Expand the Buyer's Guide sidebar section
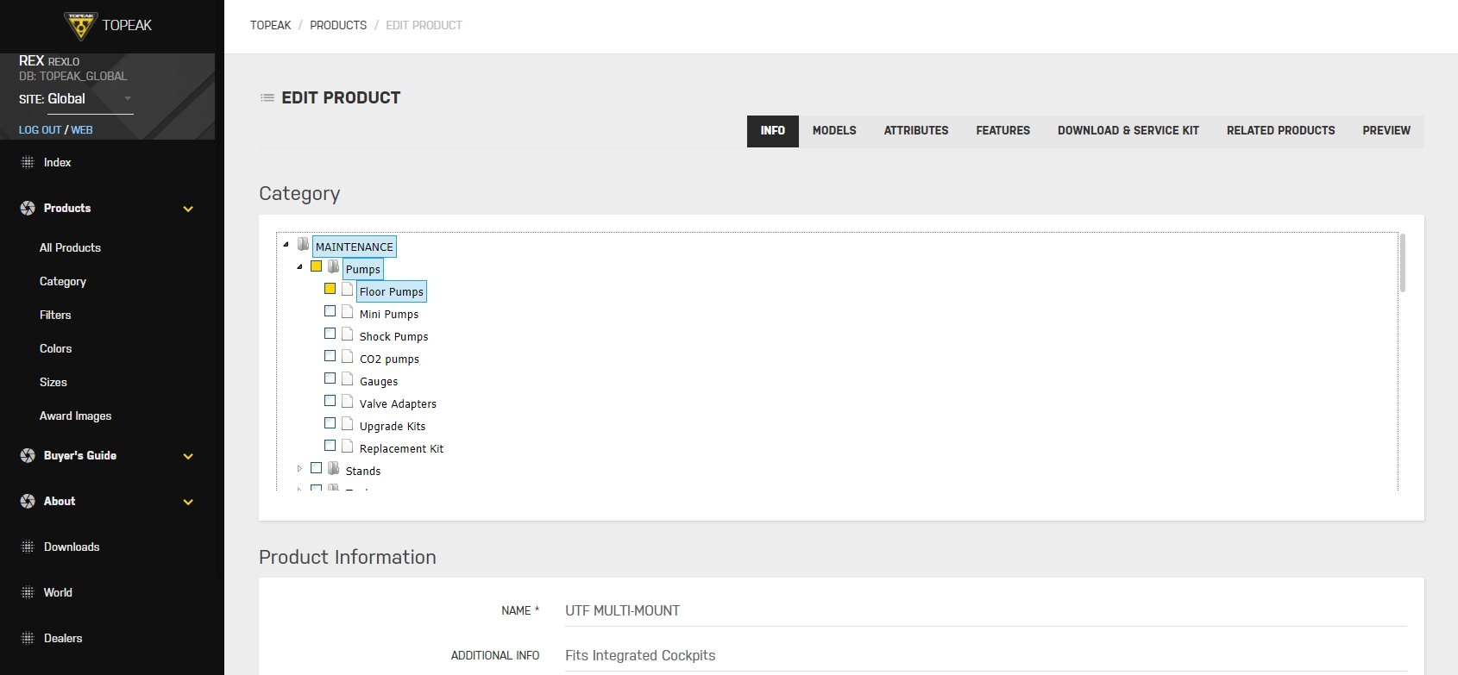Screen dimensions: 1458x675 coord(188,456)
